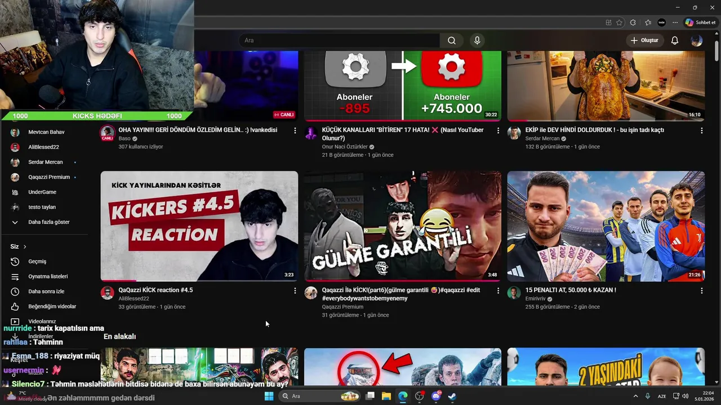The image size is (721, 405).
Task: Open the taskbar clock showing 22:04
Action: click(x=705, y=396)
